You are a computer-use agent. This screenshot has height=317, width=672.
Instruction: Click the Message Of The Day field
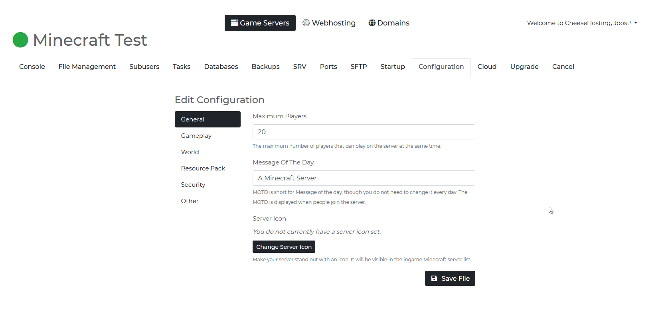click(364, 178)
